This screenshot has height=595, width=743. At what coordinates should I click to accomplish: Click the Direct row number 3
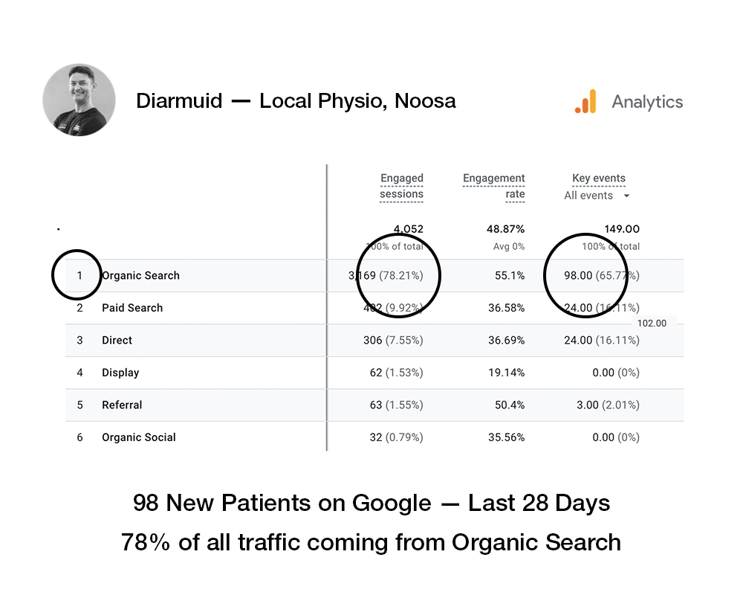(x=79, y=340)
